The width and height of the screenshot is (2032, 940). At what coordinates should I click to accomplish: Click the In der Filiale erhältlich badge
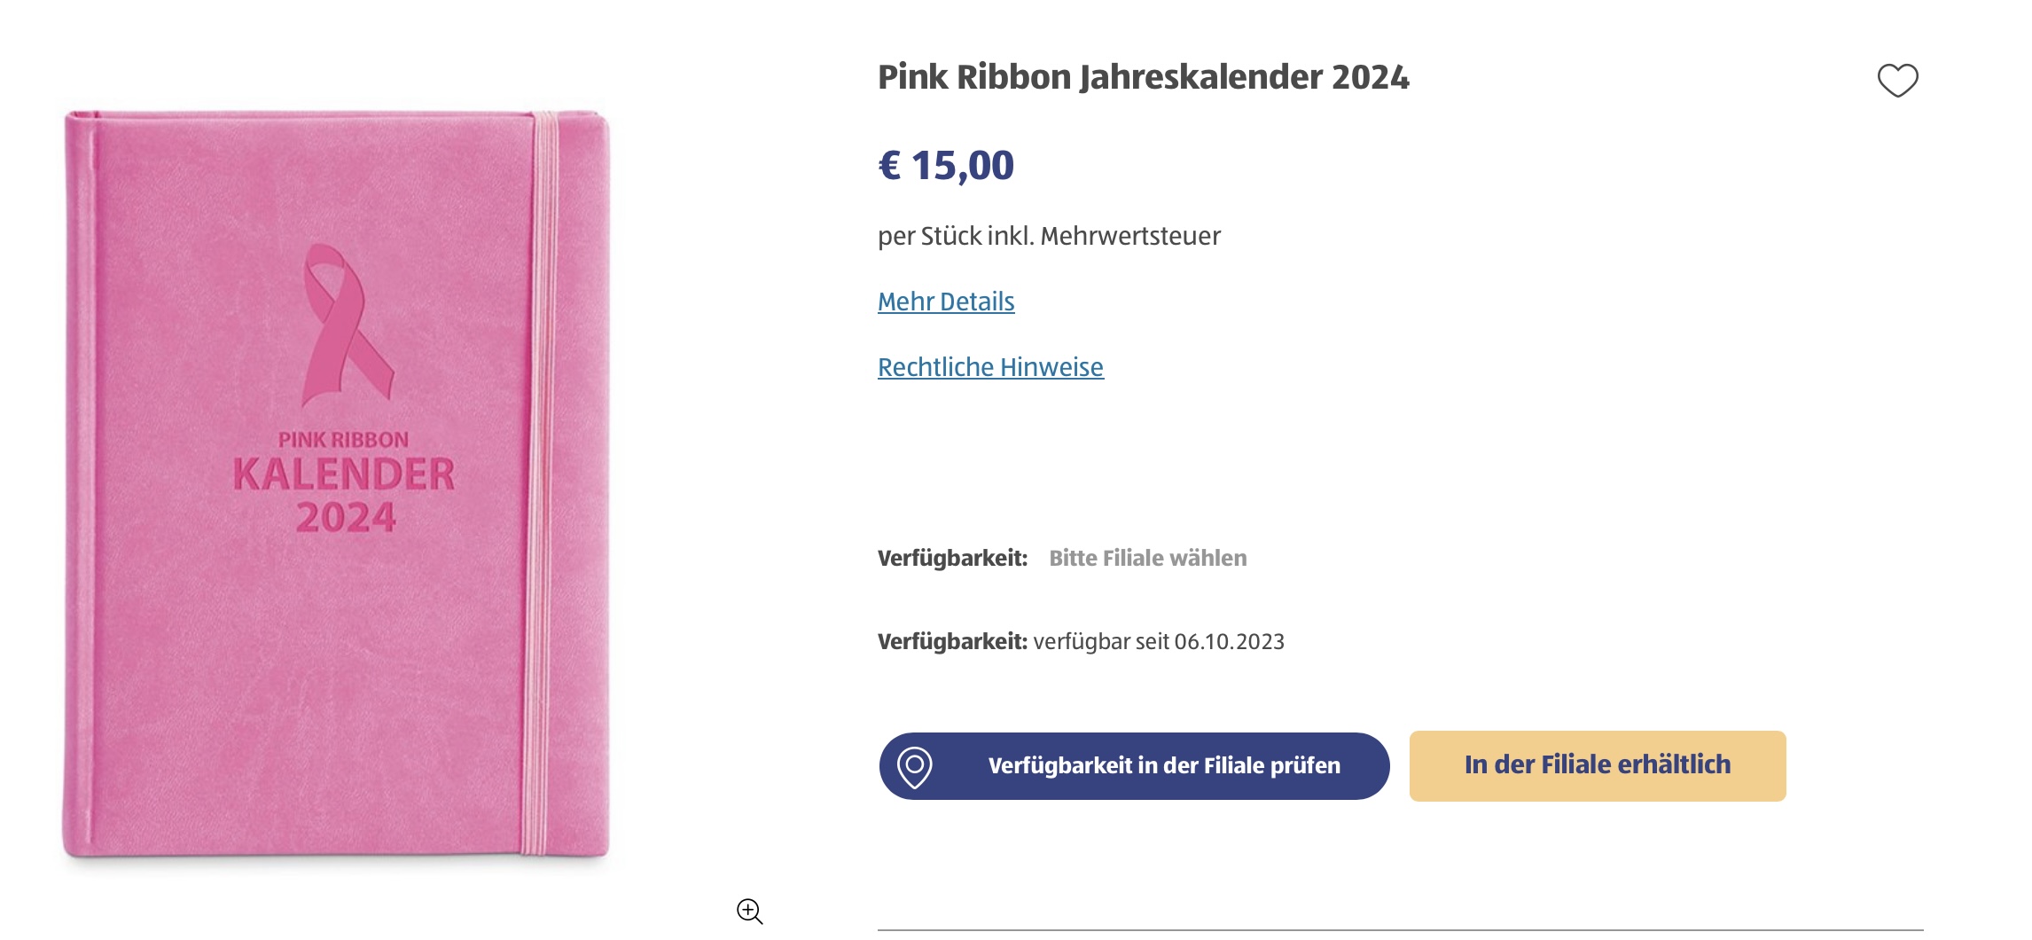tap(1597, 765)
